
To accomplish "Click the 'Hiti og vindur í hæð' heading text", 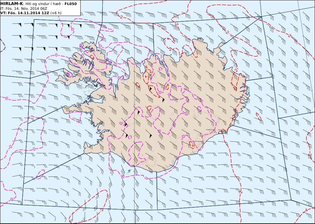I will [x=43, y=4].
